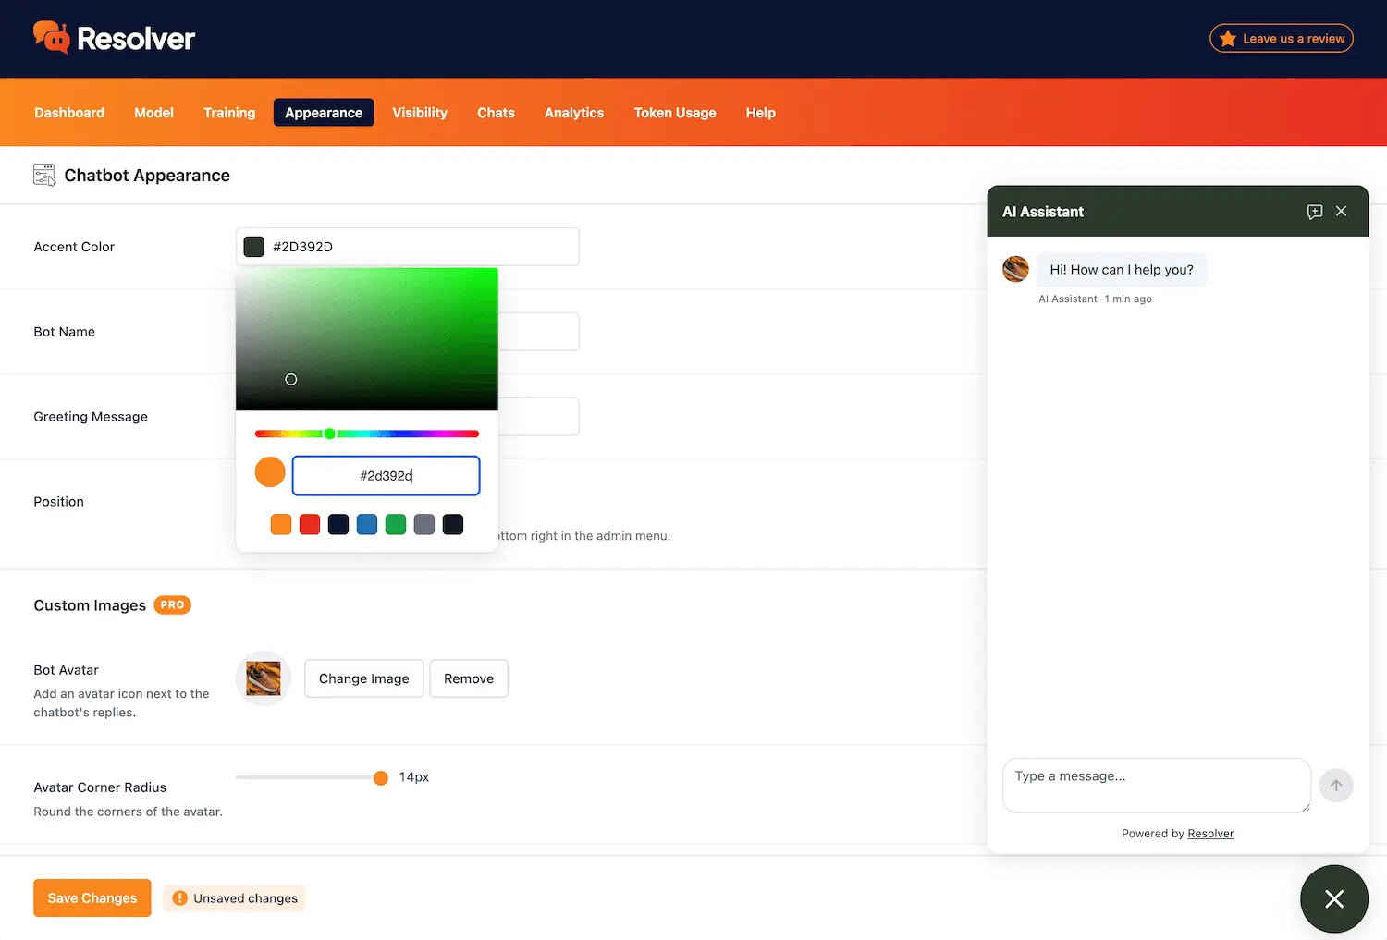Image resolution: width=1387 pixels, height=940 pixels.
Task: Switch to the Token Usage tab
Action: tap(675, 113)
